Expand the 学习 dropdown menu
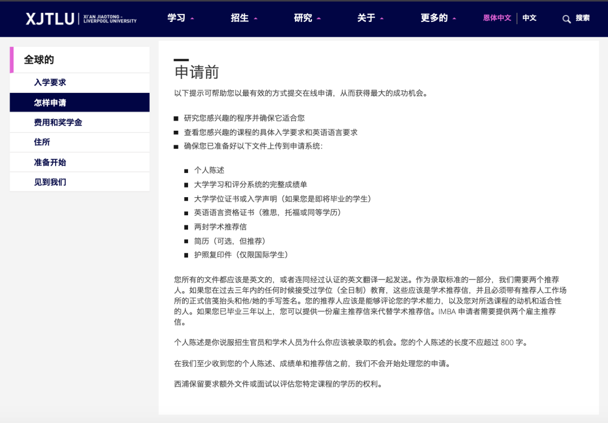Viewport: 608px width, 423px height. tap(180, 18)
